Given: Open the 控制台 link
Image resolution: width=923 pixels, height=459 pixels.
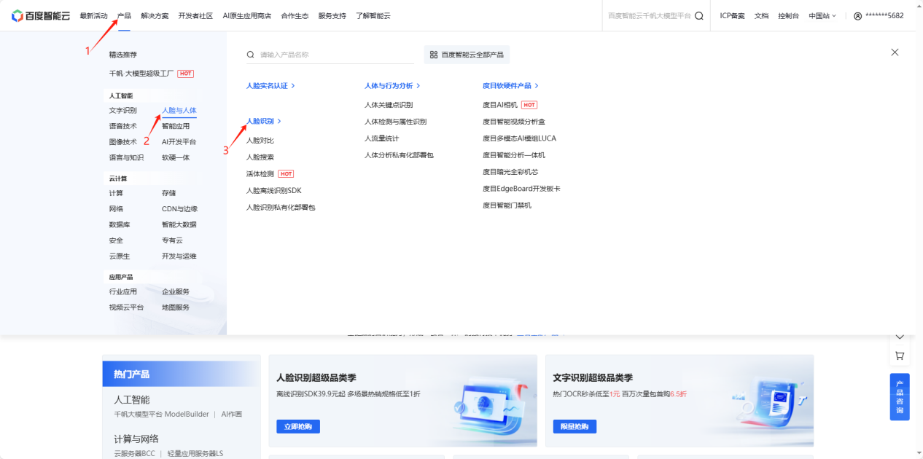Looking at the screenshot, I should click(788, 16).
